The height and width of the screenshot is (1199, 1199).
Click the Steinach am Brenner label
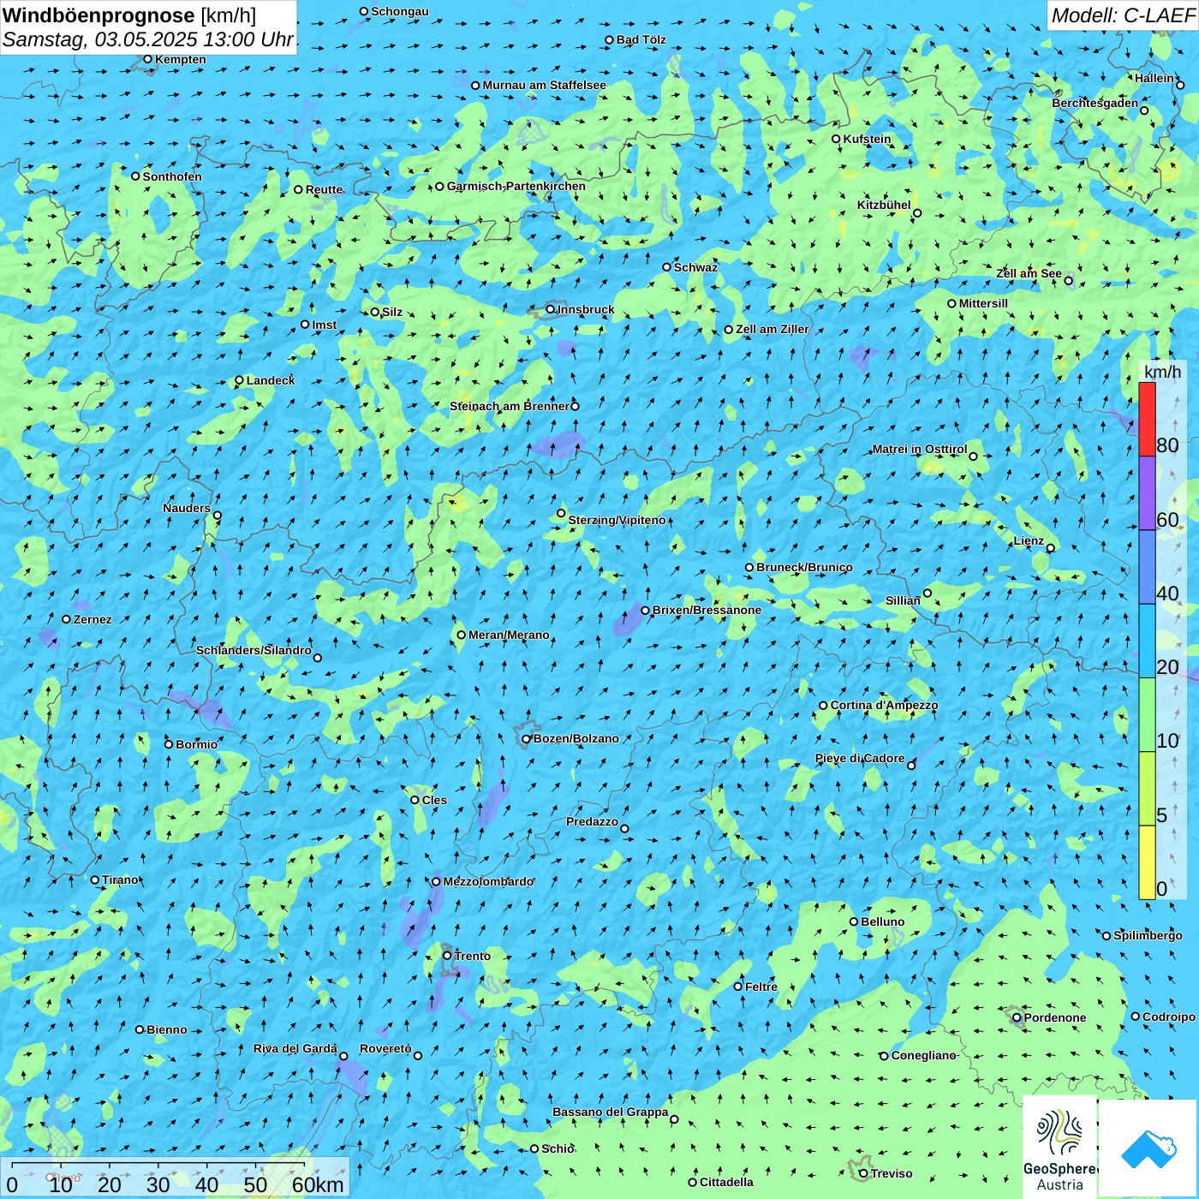pyautogui.click(x=509, y=406)
